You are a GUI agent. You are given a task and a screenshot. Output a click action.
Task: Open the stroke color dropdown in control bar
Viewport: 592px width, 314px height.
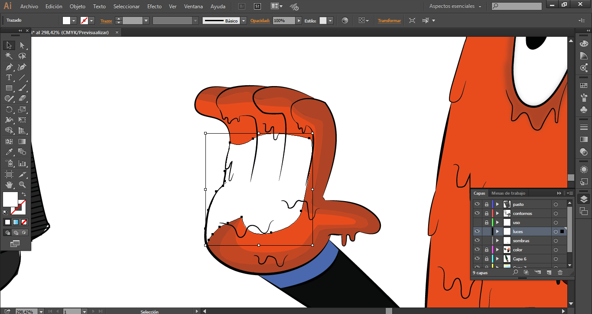(92, 21)
